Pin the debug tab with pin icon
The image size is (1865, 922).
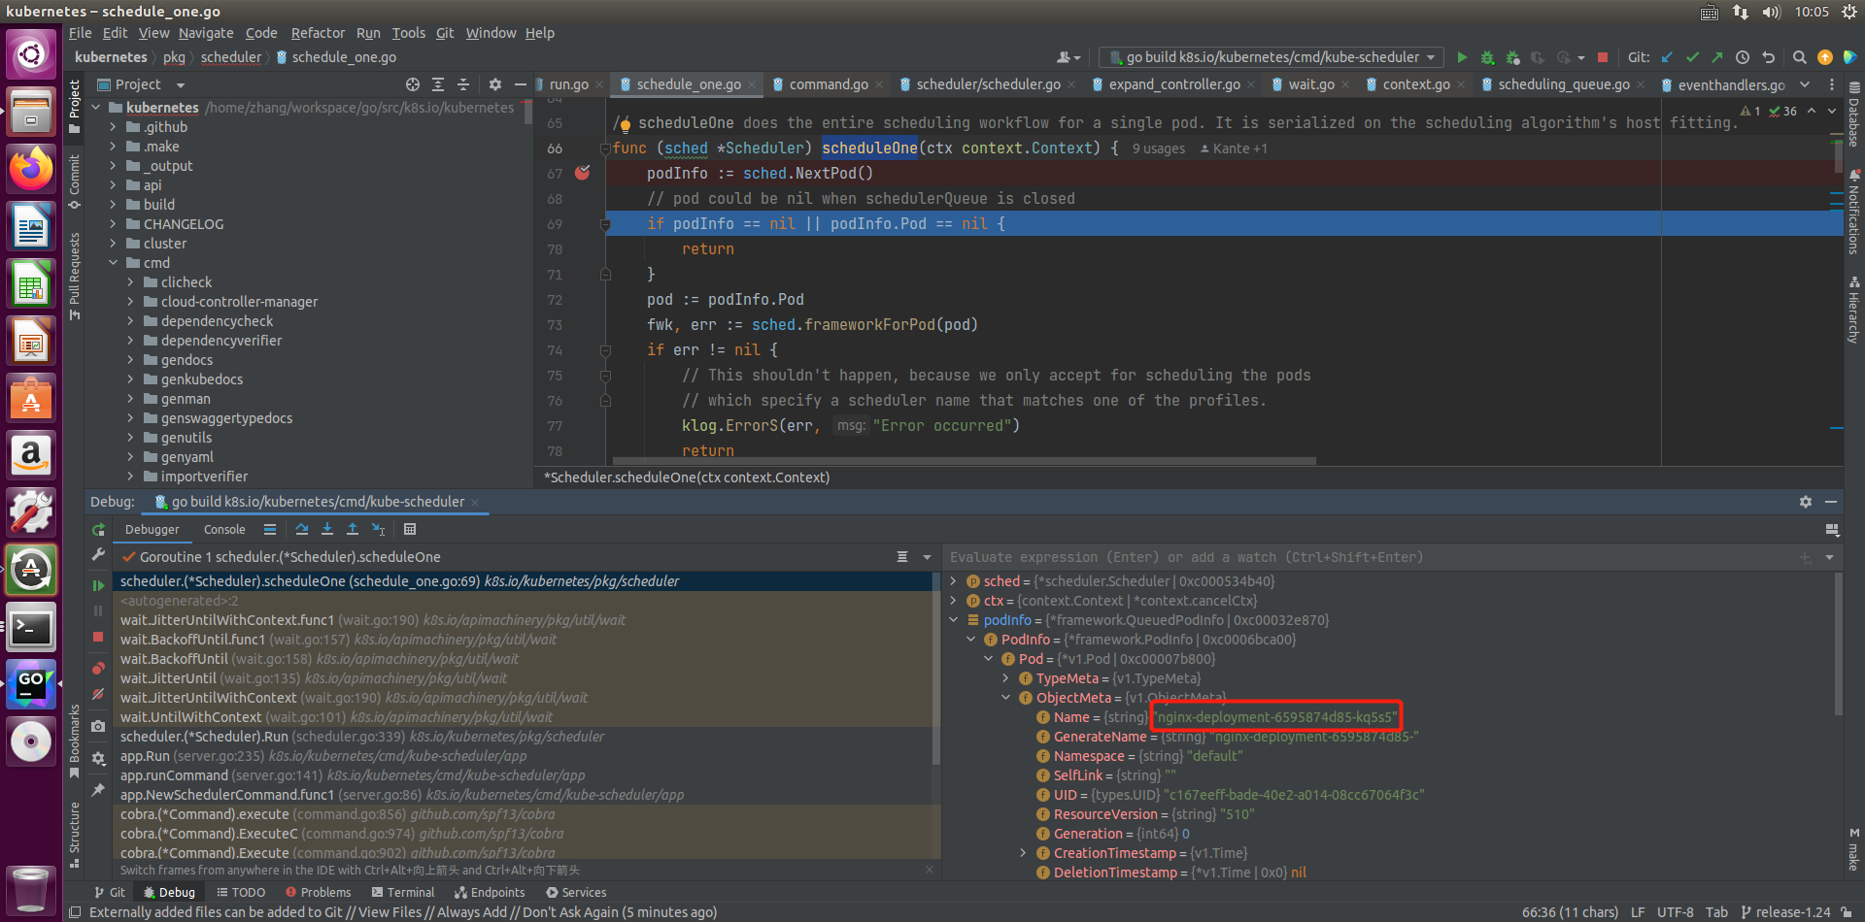98,790
